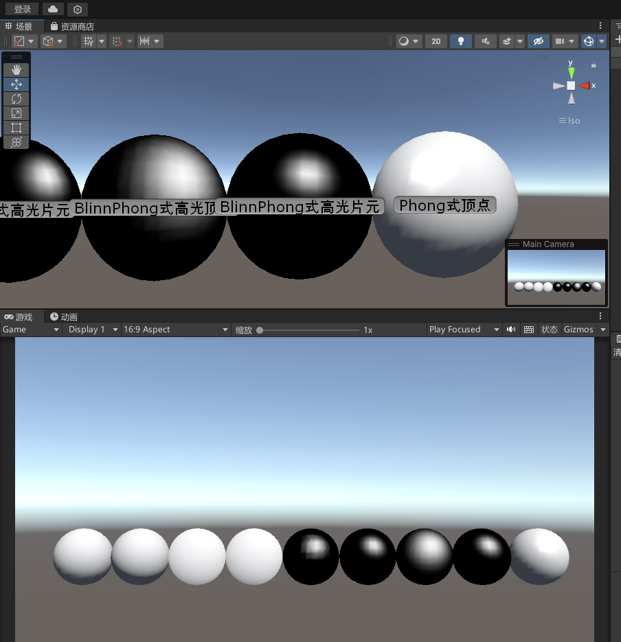Screen dimensions: 621x642
Task: Select the Rotate tool
Action: tap(16, 99)
